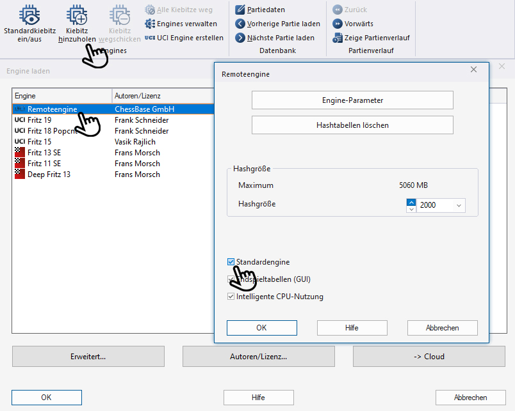Click the Engine column header
This screenshot has width=515, height=411.
(x=61, y=96)
